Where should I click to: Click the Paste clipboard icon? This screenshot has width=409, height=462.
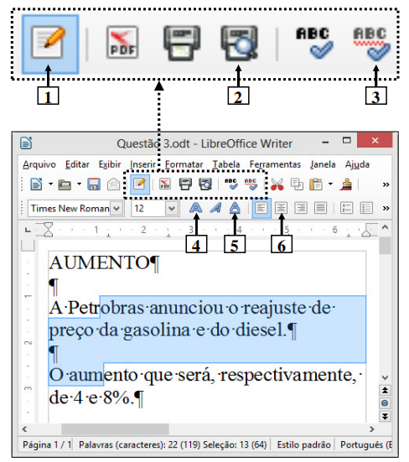(x=316, y=184)
